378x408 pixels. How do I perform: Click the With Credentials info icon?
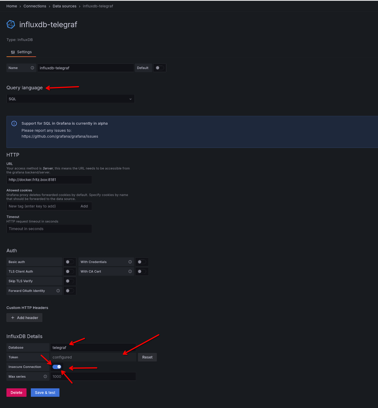pos(130,262)
